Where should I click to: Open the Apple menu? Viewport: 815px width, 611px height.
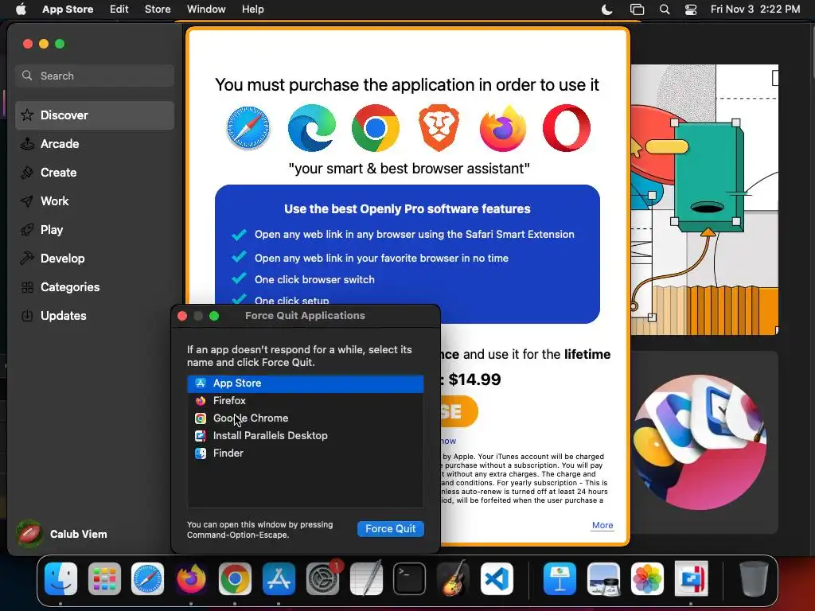[21, 9]
